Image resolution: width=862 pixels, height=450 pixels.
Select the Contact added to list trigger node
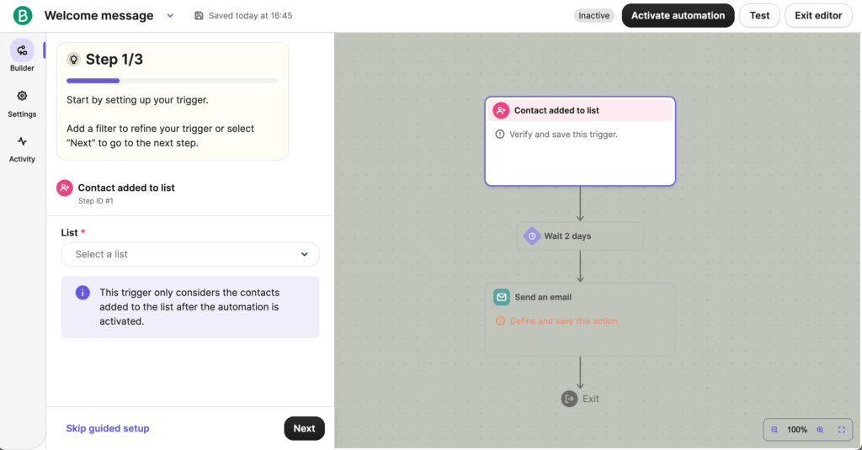580,141
